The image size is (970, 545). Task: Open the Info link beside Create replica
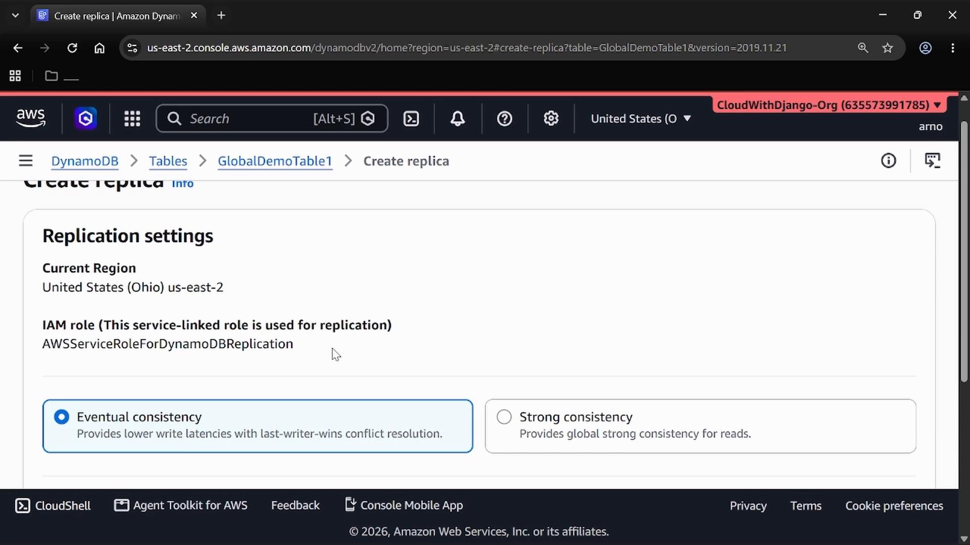tap(182, 184)
